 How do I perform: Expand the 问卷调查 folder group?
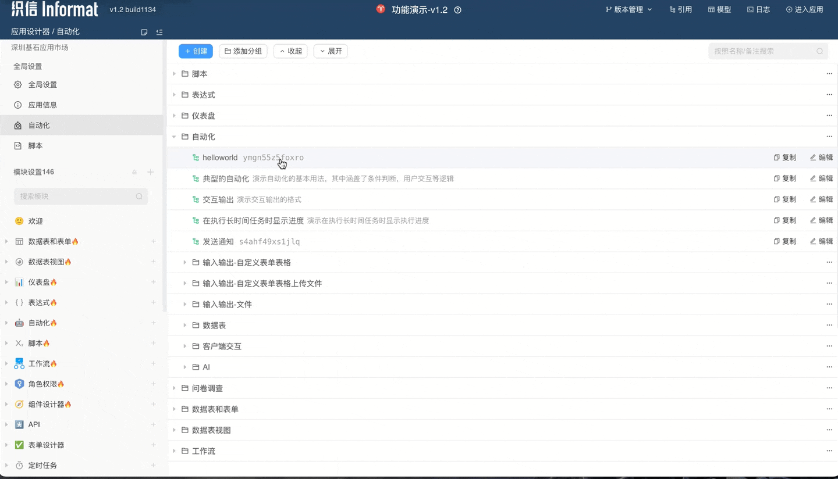click(x=174, y=388)
